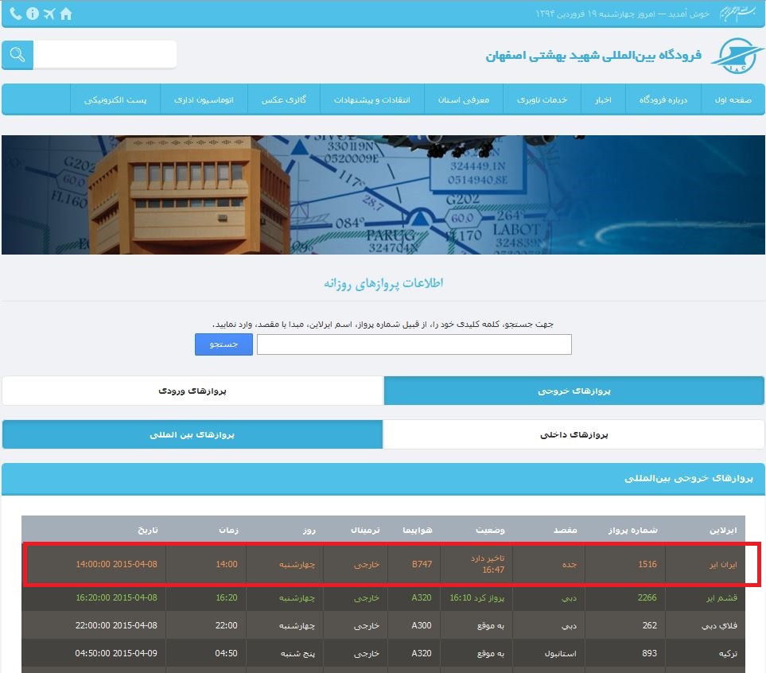Image resolution: width=766 pixels, height=673 pixels.
Task: Select the پروازهای بین المللی tab
Action: click(192, 434)
